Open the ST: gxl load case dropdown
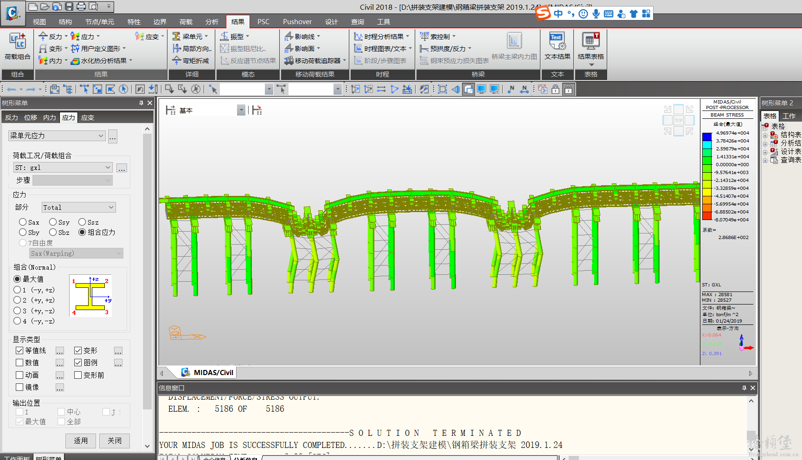The width and height of the screenshot is (802, 460). 63,168
